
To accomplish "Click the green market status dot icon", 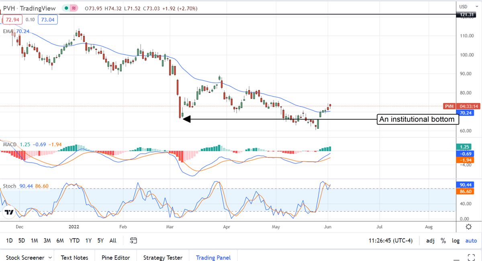I will click(65, 8).
